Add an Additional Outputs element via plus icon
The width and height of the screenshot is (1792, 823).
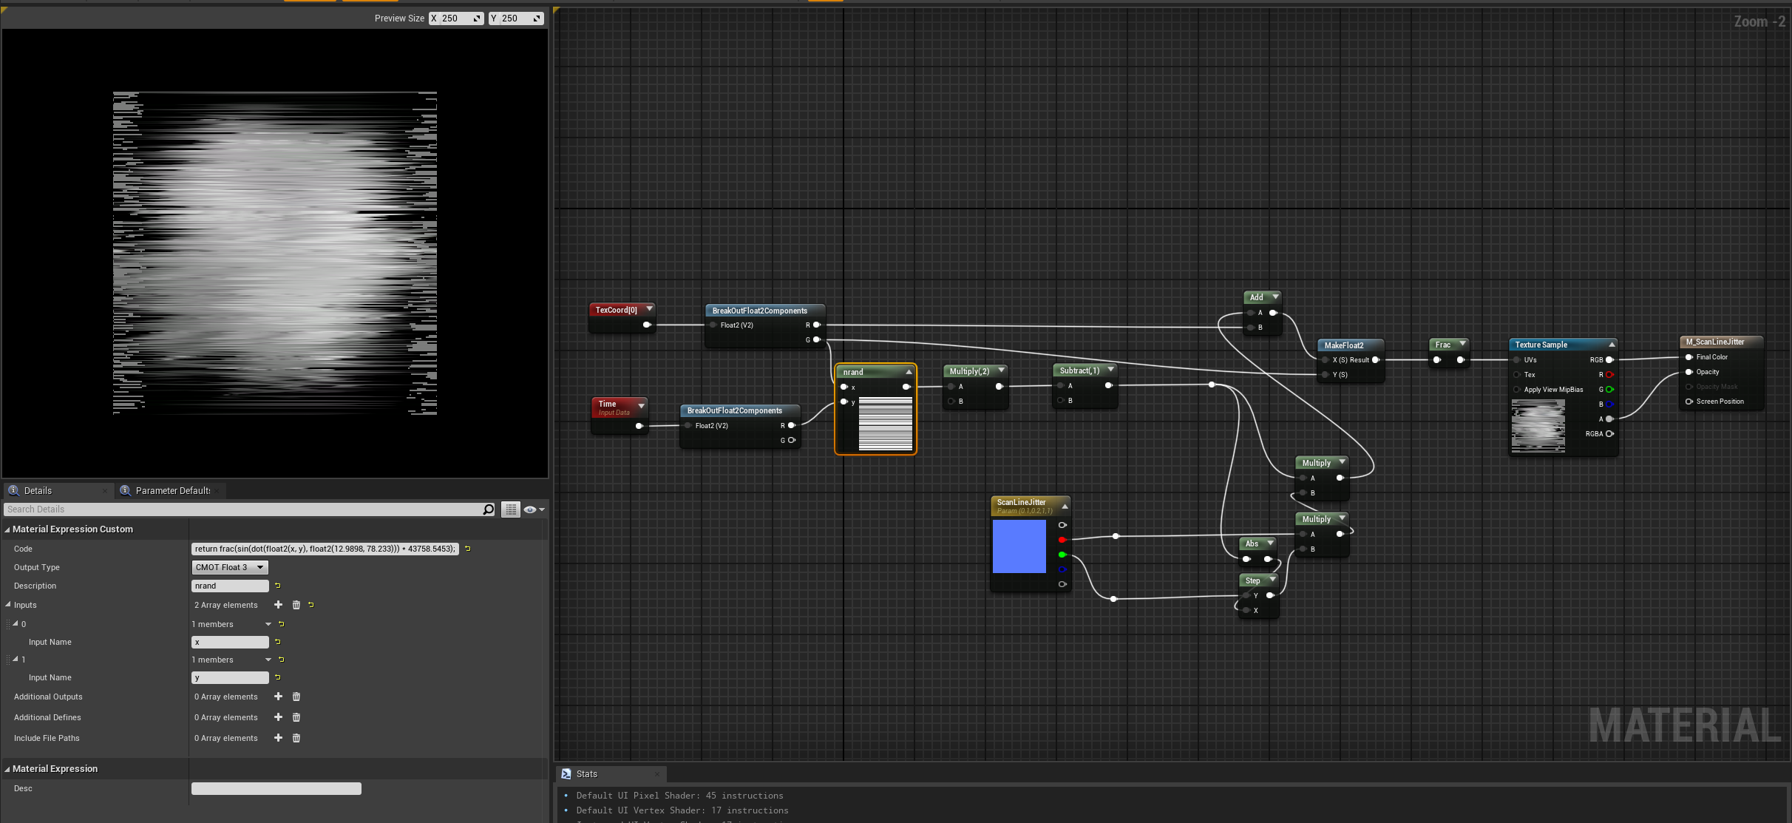point(278,696)
